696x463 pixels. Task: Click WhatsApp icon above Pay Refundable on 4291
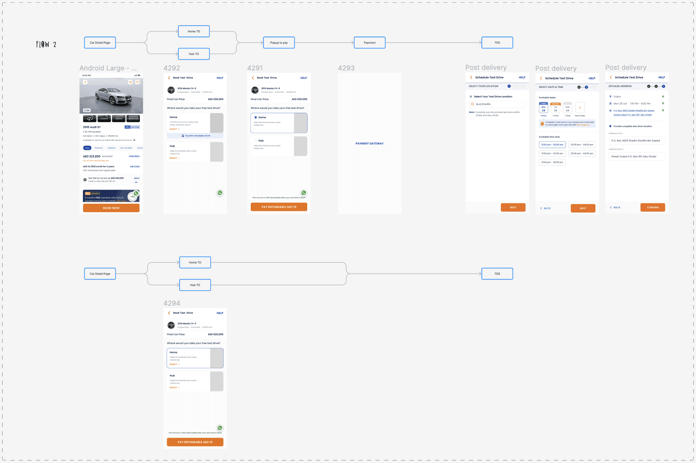click(x=304, y=193)
